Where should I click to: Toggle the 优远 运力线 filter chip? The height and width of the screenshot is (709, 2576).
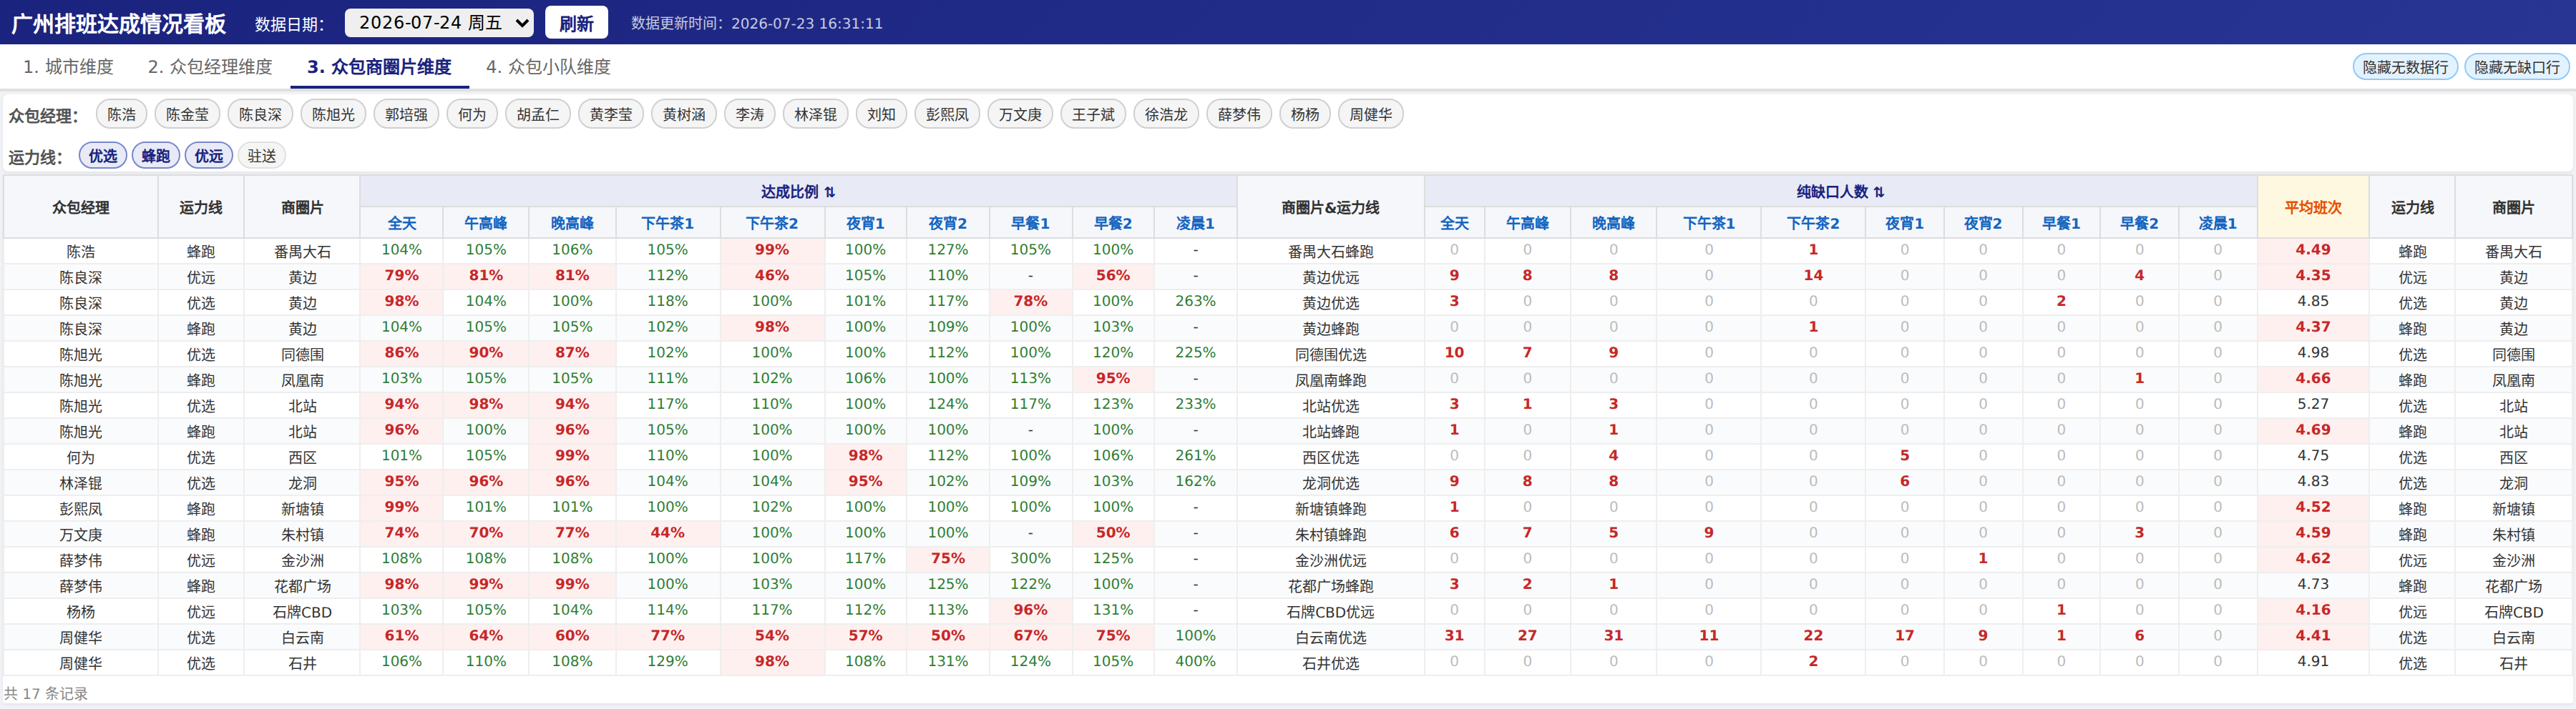[x=209, y=156]
